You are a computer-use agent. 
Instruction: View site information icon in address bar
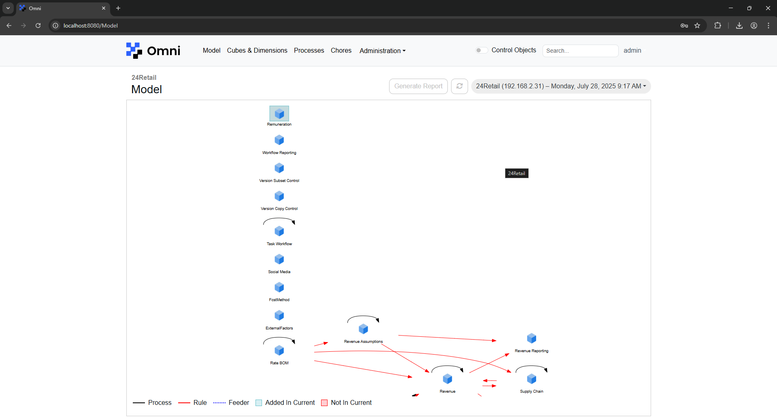click(55, 26)
